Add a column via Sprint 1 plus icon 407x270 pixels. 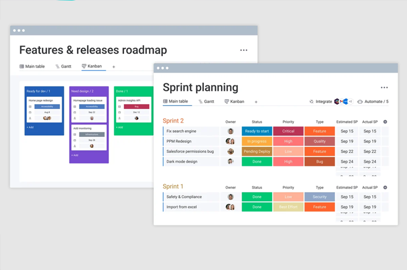(385, 188)
